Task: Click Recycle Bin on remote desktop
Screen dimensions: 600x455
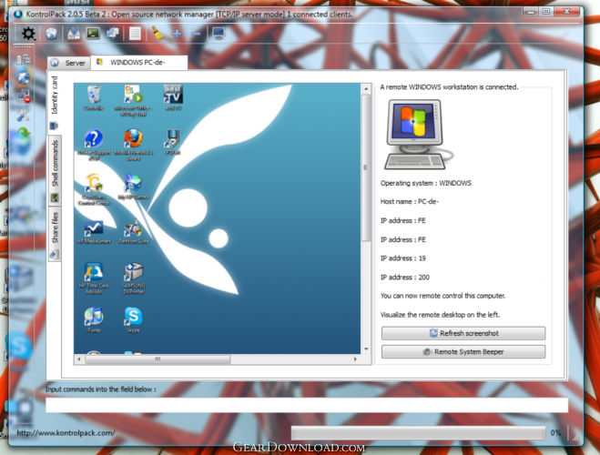Action: [x=94, y=98]
